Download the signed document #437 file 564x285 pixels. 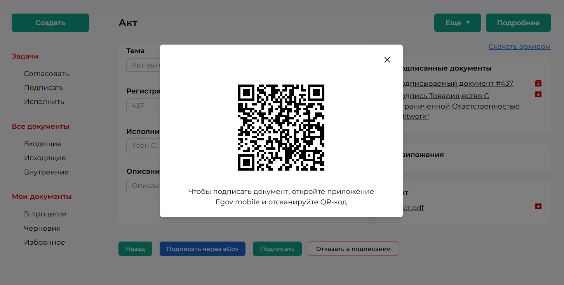click(538, 83)
